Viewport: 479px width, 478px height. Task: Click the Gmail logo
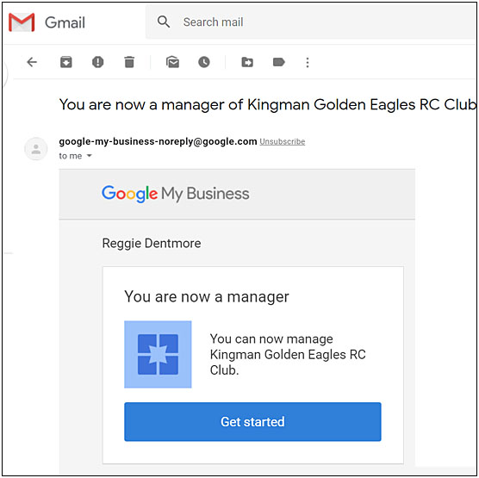tap(47, 22)
